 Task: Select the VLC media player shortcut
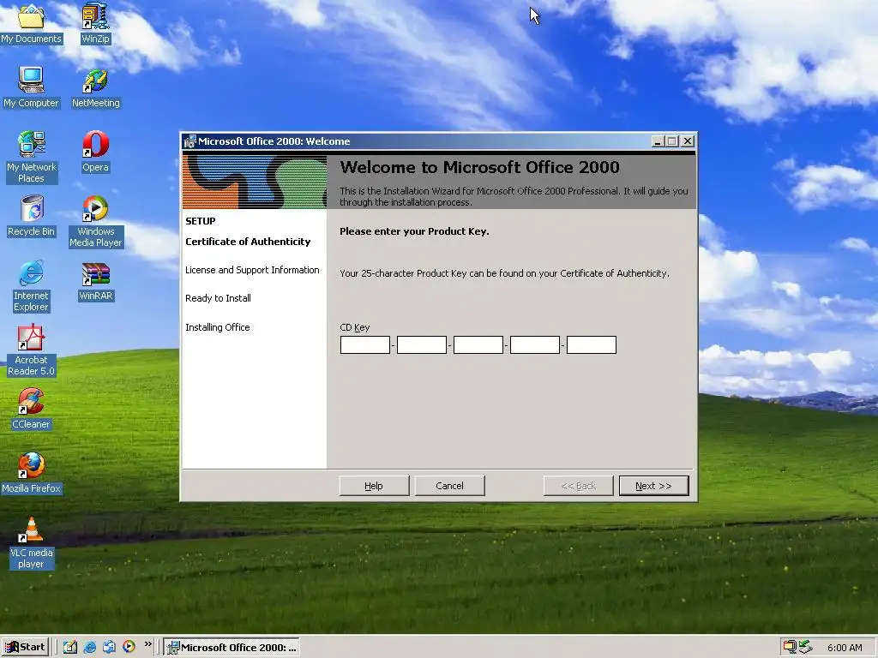pyautogui.click(x=31, y=543)
